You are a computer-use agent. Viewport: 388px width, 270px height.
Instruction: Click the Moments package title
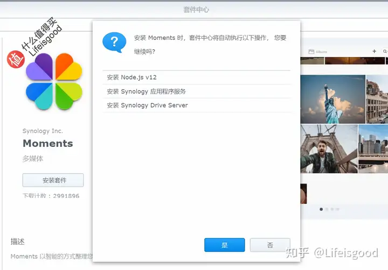click(48, 143)
